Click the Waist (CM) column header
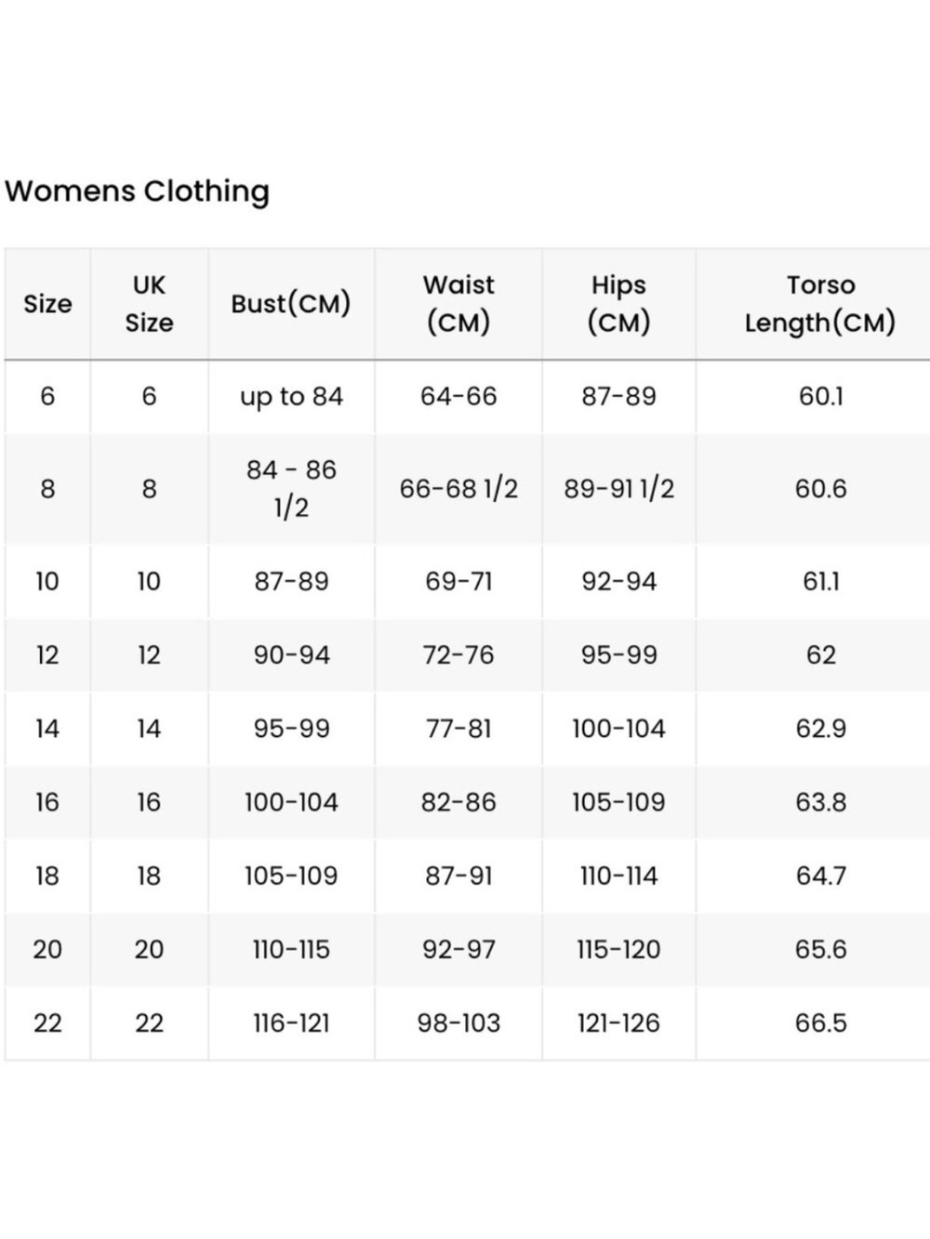The width and height of the screenshot is (930, 1239). [458, 304]
